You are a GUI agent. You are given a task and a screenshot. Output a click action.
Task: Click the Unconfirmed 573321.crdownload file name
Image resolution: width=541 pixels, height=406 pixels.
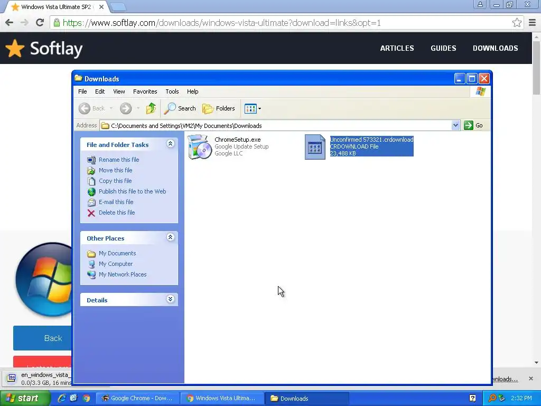[371, 140]
